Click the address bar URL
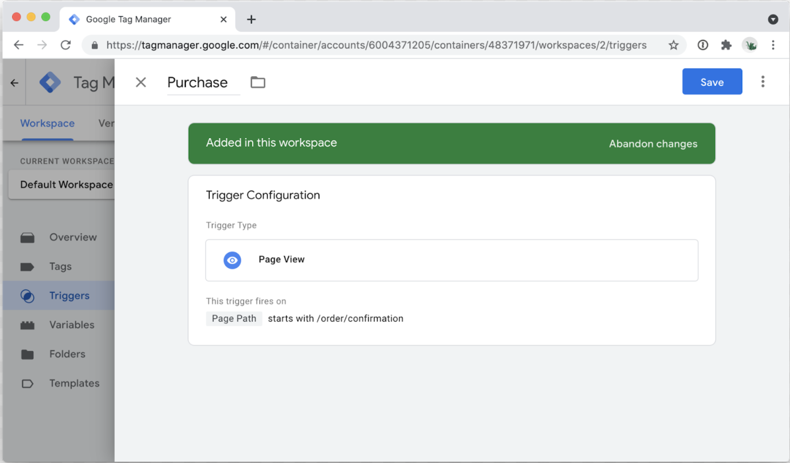 point(376,45)
